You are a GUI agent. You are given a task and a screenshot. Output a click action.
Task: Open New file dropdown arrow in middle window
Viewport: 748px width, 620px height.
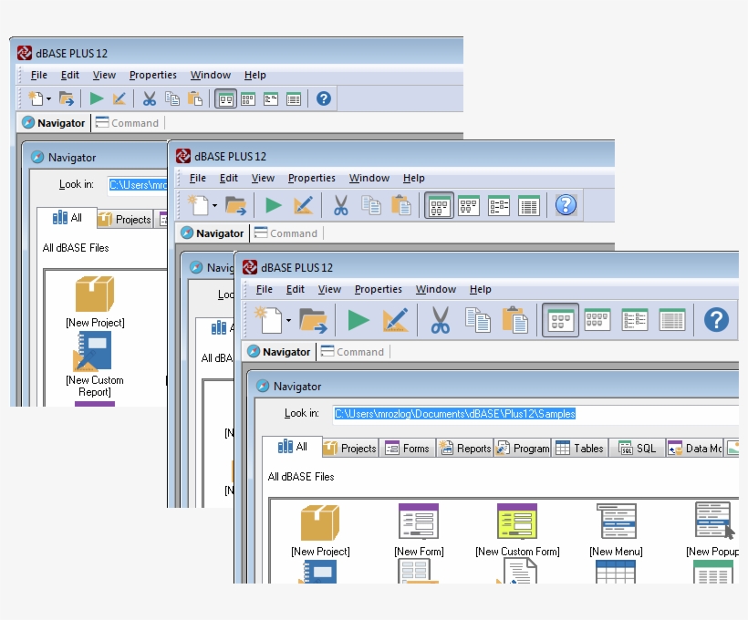coord(214,206)
